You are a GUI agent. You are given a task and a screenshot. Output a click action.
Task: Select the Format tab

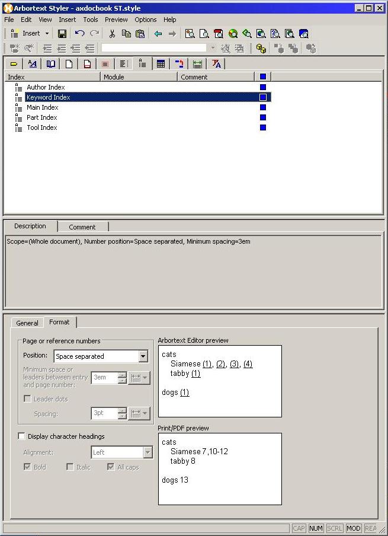pyautogui.click(x=59, y=322)
